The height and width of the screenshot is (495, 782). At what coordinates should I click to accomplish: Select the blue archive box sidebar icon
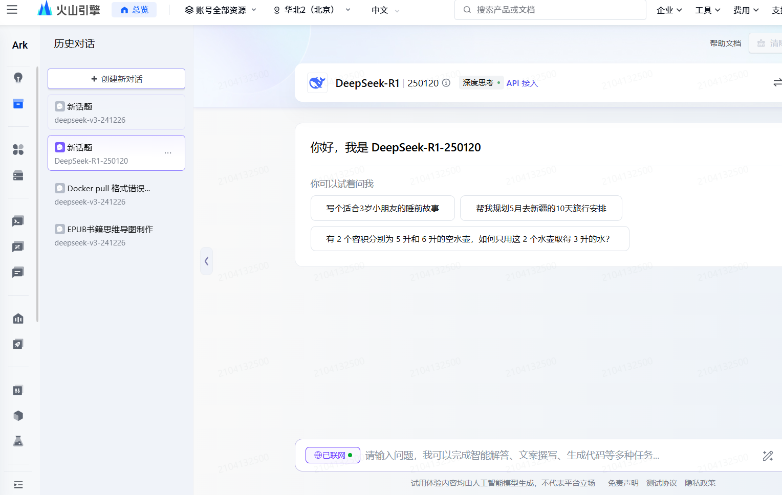18,104
